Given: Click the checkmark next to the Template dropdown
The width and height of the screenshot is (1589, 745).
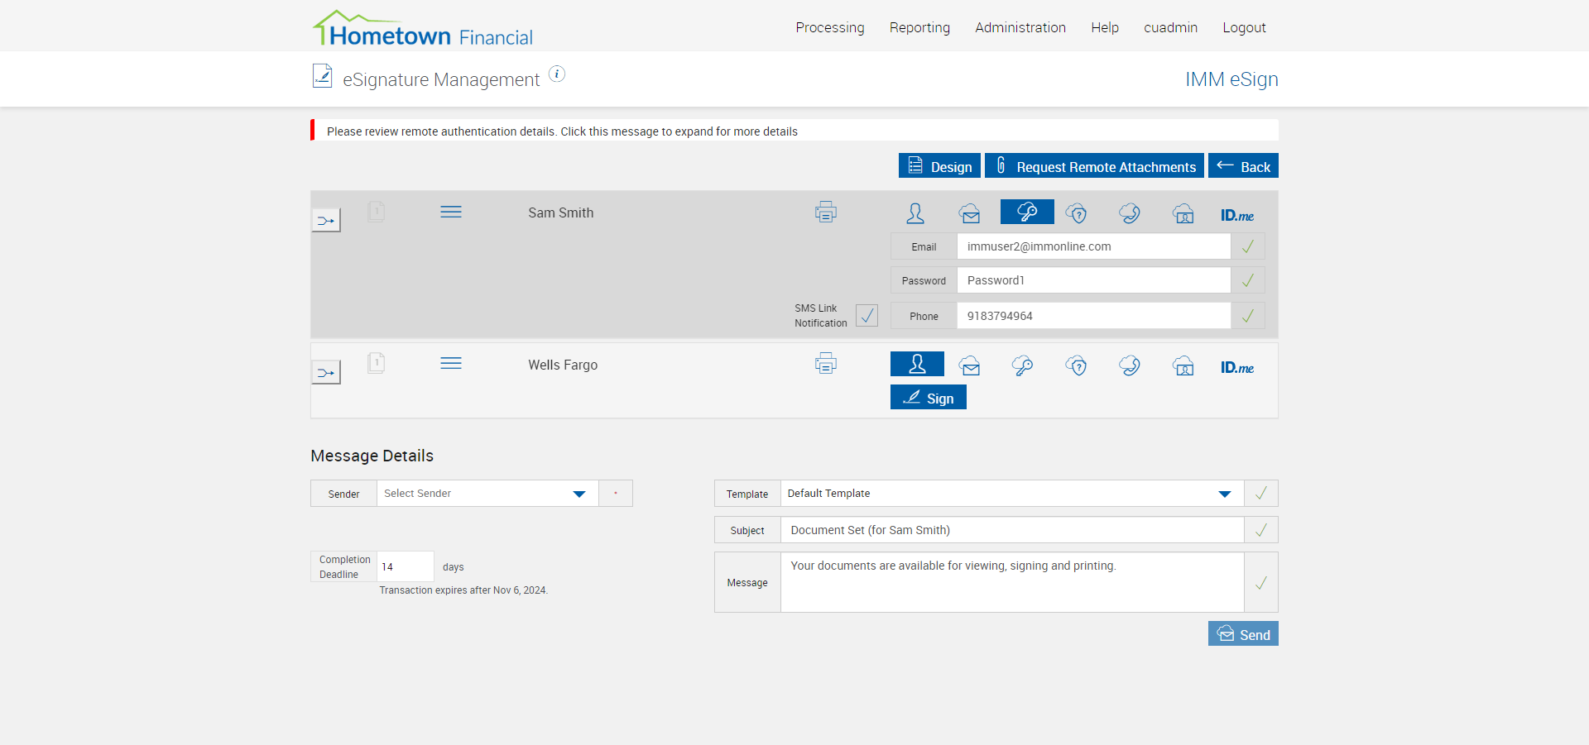Looking at the screenshot, I should coord(1261,494).
